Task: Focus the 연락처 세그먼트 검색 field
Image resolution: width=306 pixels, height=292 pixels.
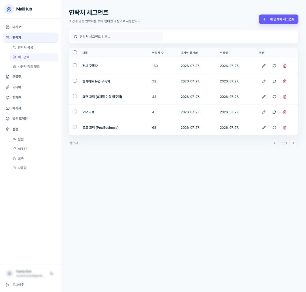Action: 117,37
